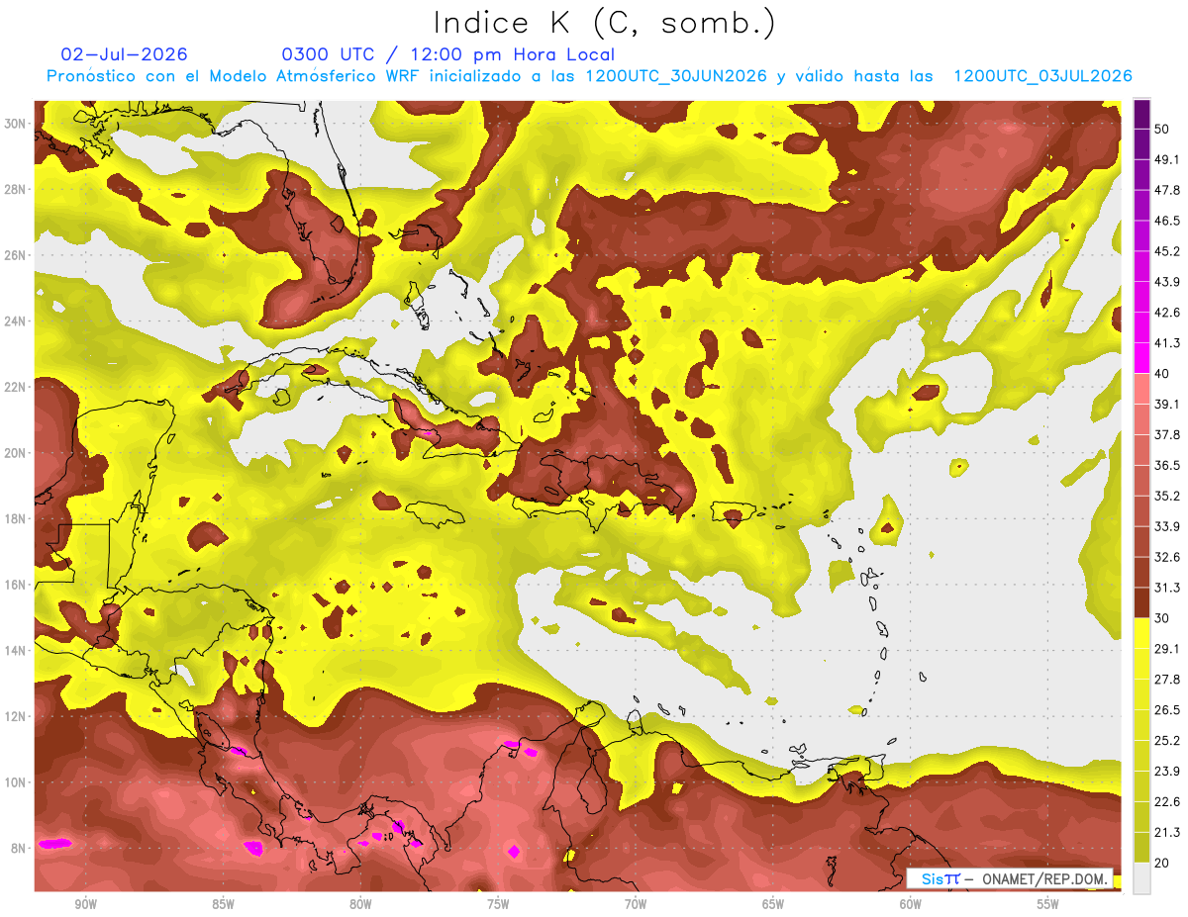The height and width of the screenshot is (917, 1188).
Task: Click the "35.2" colorbar value
Action: pyautogui.click(x=1166, y=496)
